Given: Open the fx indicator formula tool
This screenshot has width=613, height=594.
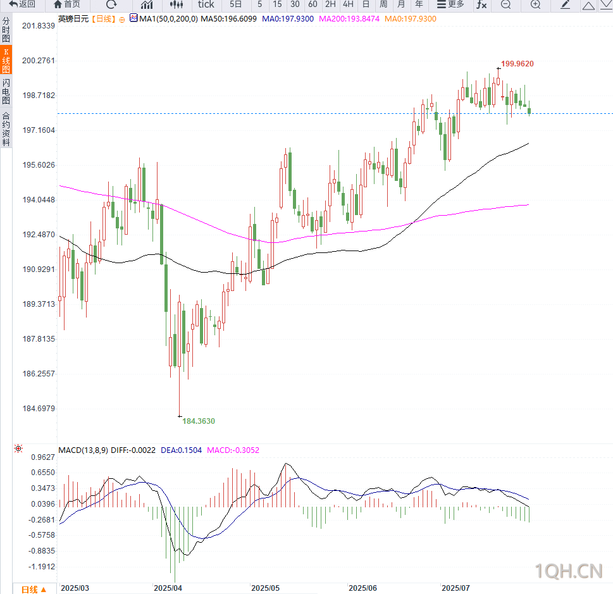Looking at the screenshot, I should (481, 4).
